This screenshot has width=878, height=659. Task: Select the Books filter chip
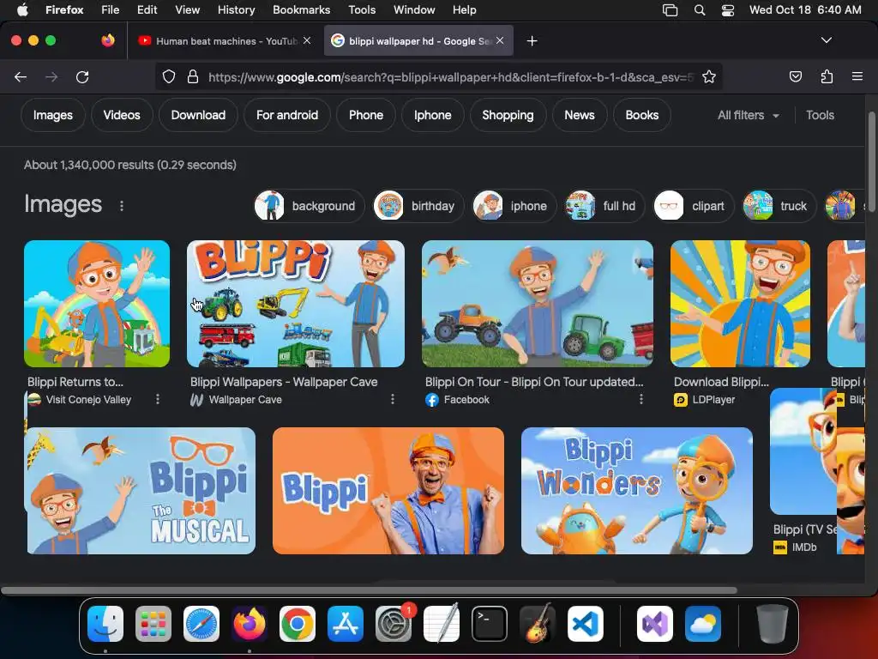(x=641, y=115)
